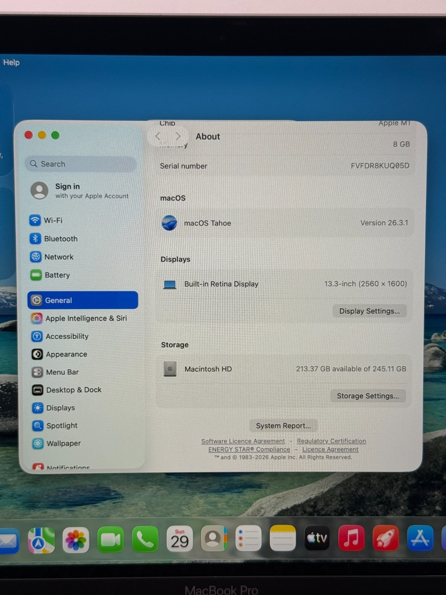
Task: Open the Help menu in menu bar
Action: (11, 62)
